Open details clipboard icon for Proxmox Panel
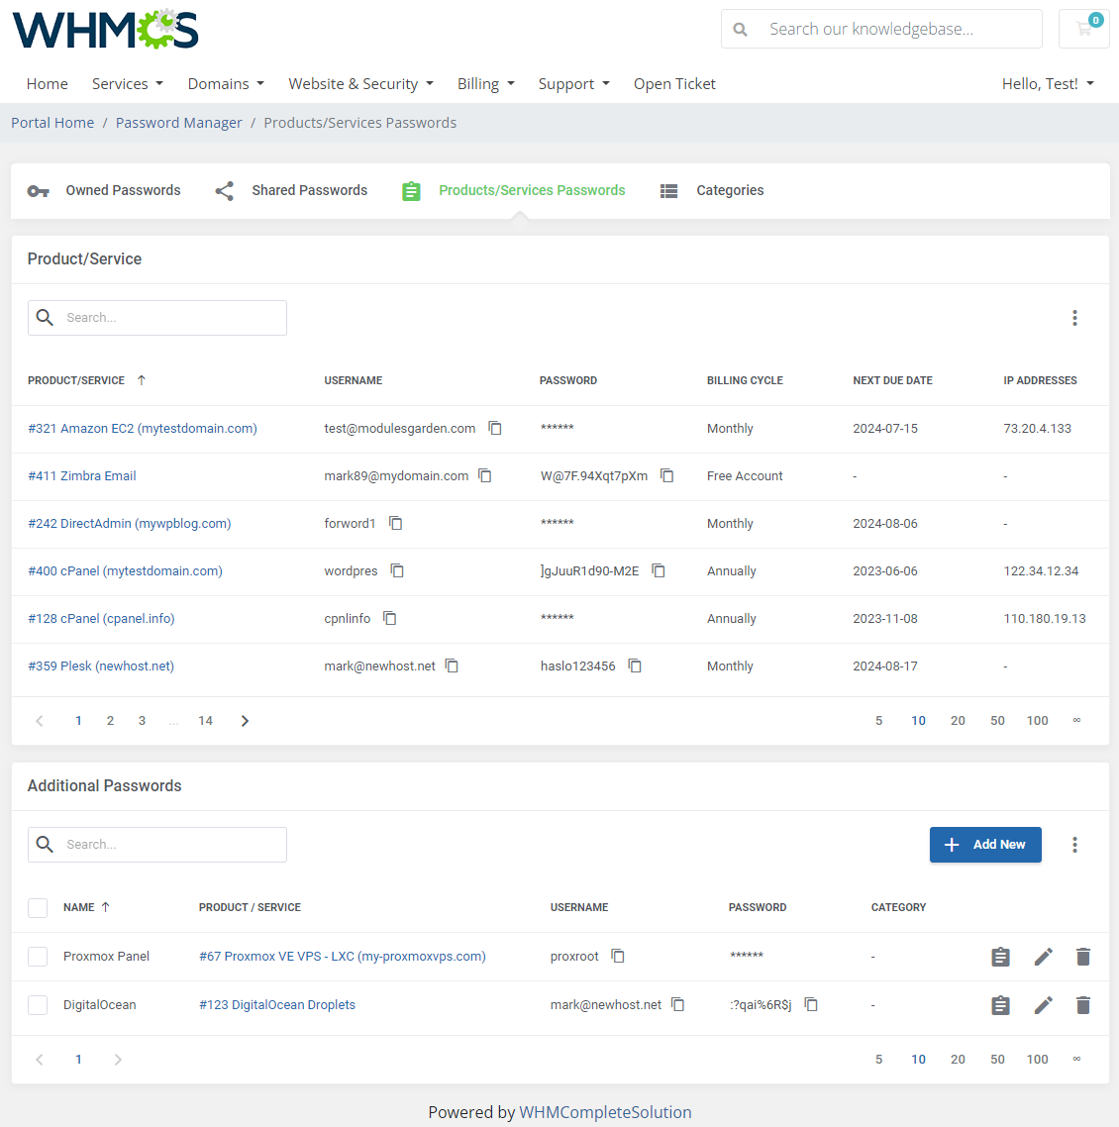The height and width of the screenshot is (1127, 1119). click(x=1000, y=957)
